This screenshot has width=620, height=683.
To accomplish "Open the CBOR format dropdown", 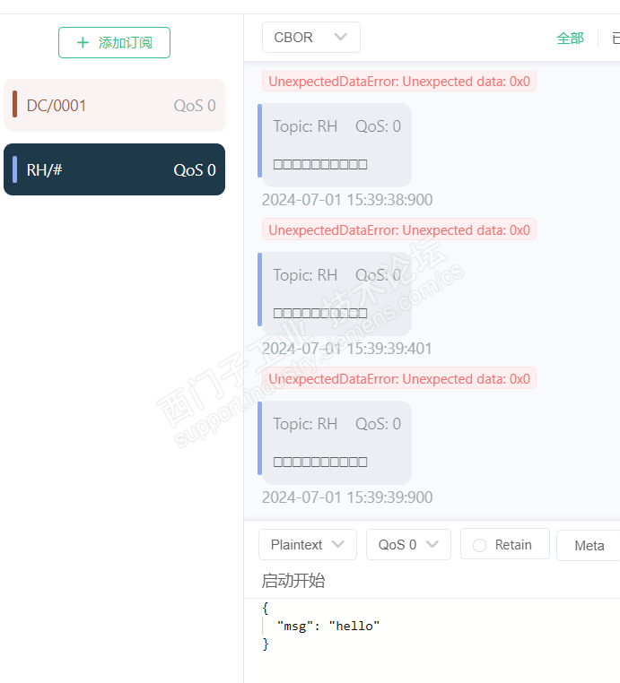I will (x=310, y=38).
